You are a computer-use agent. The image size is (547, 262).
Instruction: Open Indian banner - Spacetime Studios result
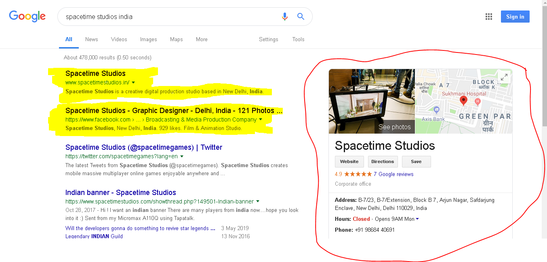coord(121,193)
